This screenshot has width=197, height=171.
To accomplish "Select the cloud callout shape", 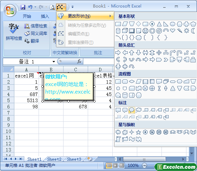I will click(x=139, y=110).
